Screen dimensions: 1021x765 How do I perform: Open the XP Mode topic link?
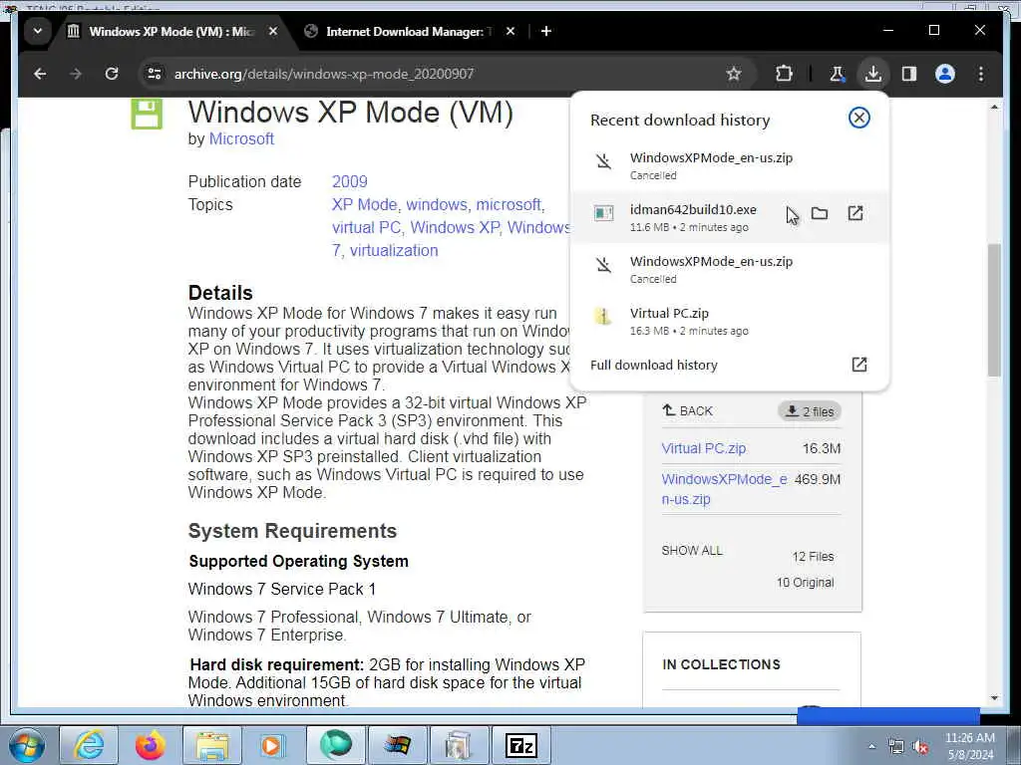365,205
